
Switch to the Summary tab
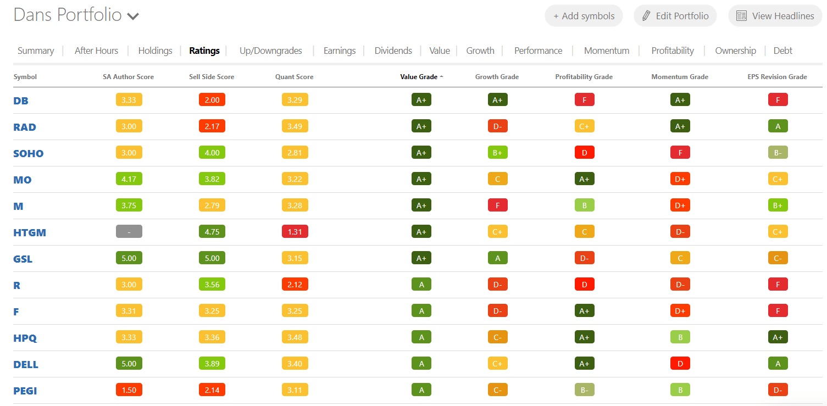36,51
